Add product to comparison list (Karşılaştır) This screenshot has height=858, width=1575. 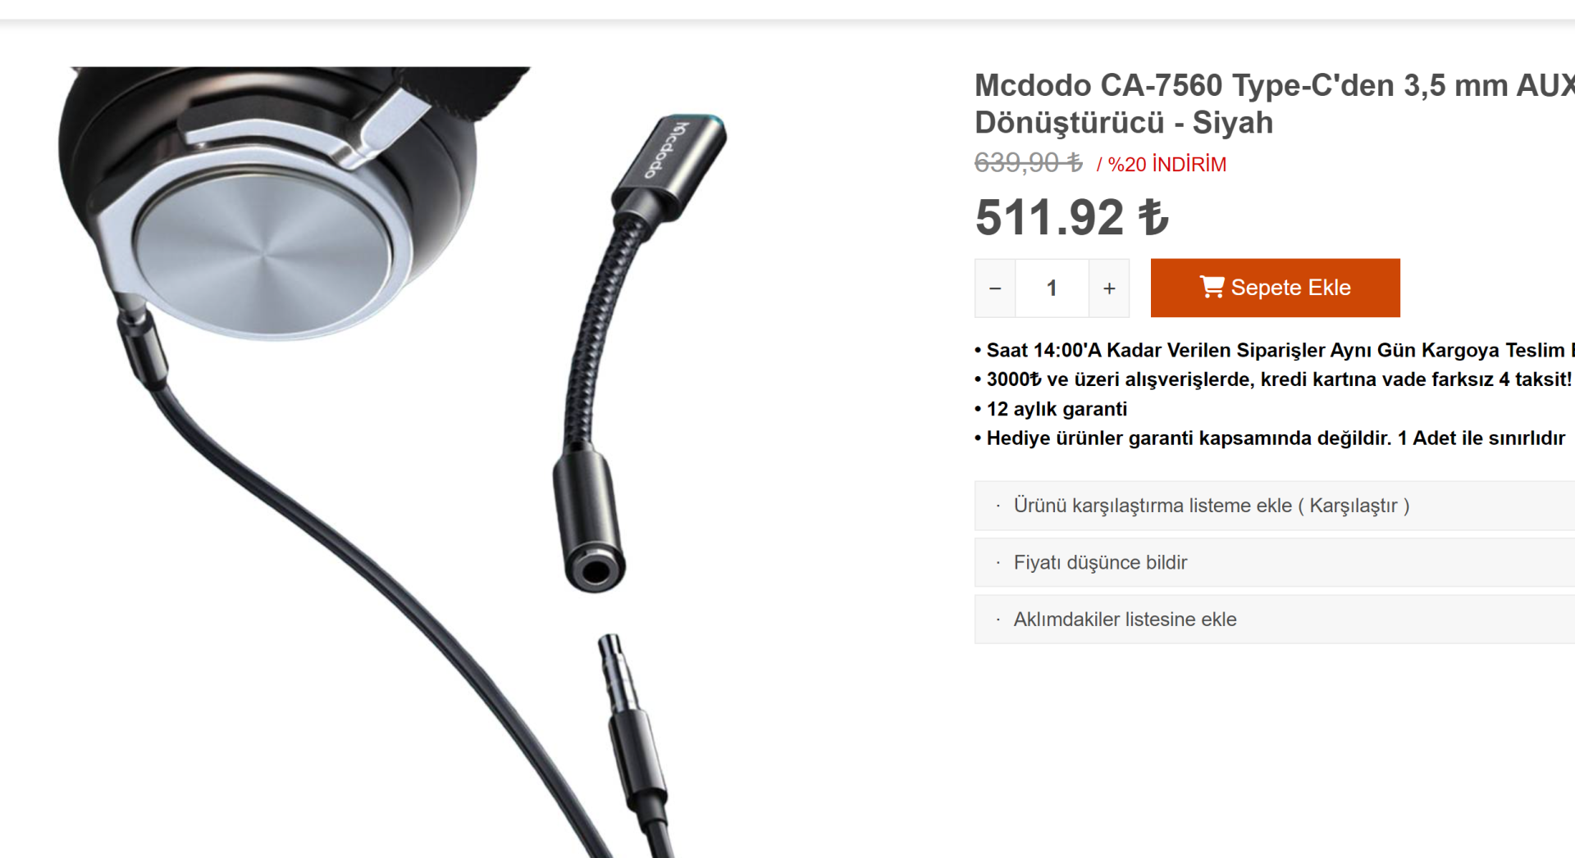coord(1275,506)
